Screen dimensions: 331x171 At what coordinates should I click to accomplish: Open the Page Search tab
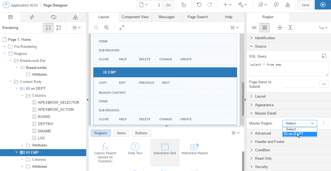tap(198, 17)
